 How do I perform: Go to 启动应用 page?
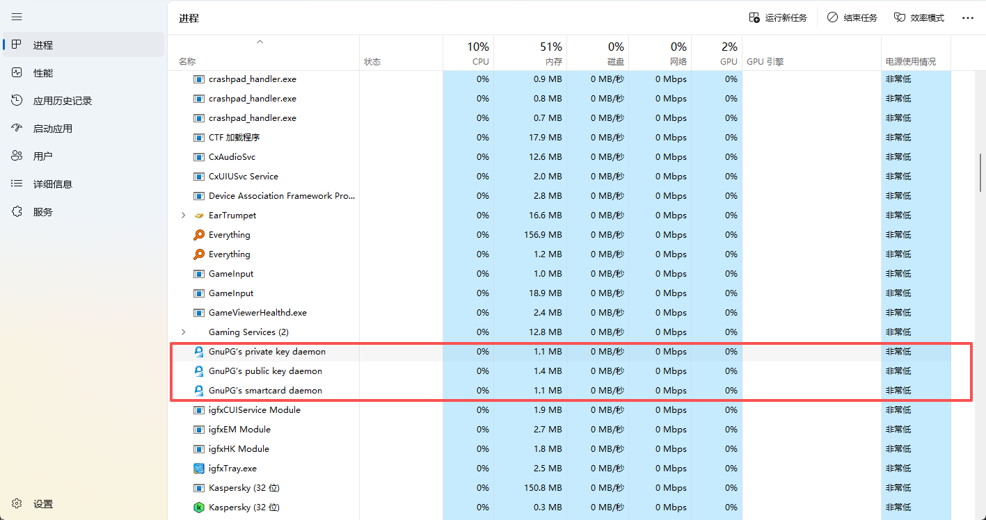pyautogui.click(x=84, y=129)
